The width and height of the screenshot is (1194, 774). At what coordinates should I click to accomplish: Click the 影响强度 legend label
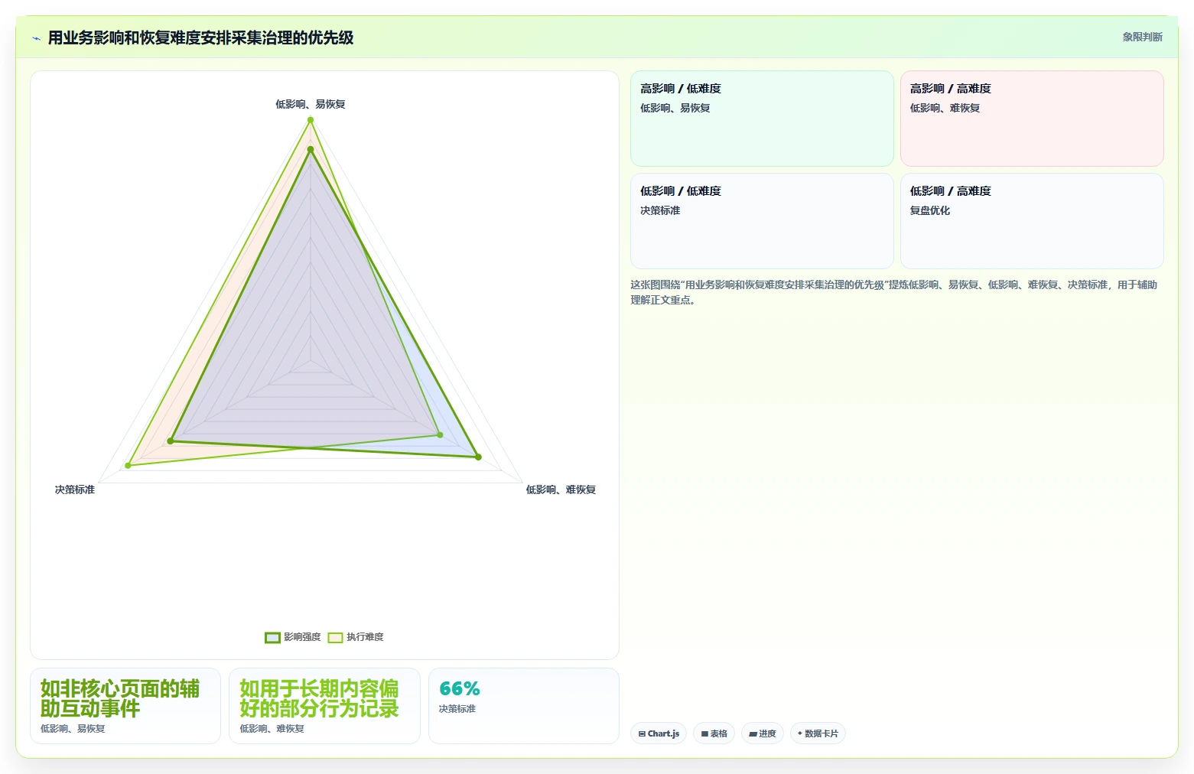[x=302, y=637]
